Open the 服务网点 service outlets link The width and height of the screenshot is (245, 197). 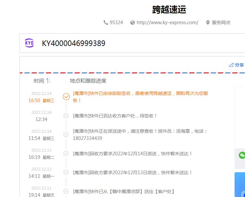tap(221, 23)
